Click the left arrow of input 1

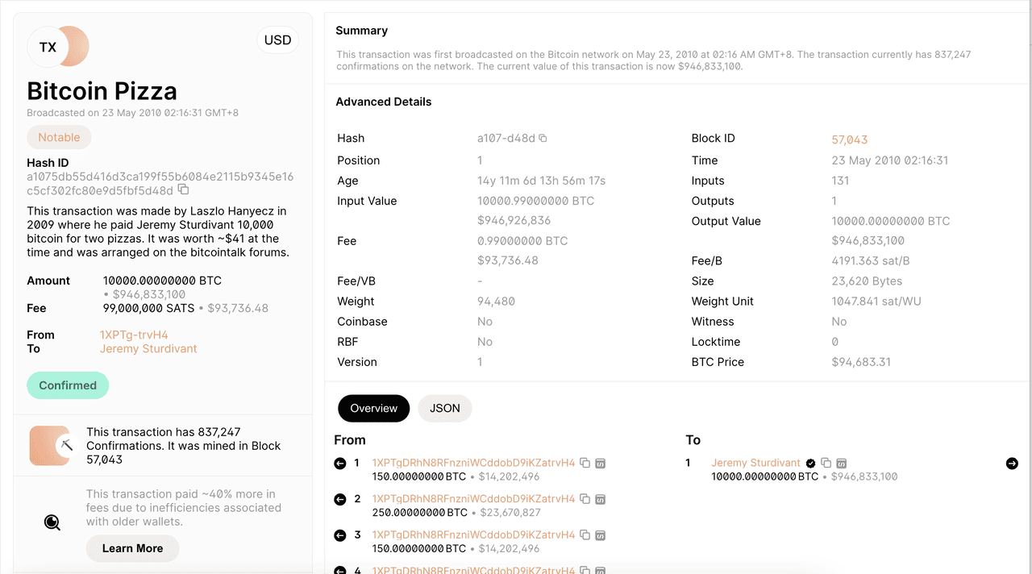(x=340, y=464)
